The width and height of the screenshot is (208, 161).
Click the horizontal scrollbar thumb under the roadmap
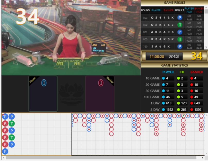(x=100, y=158)
